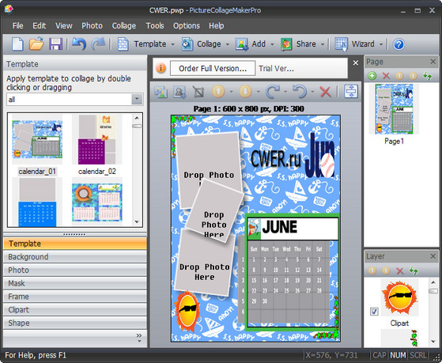Close the Page panel
The width and height of the screenshot is (442, 363).
433,62
